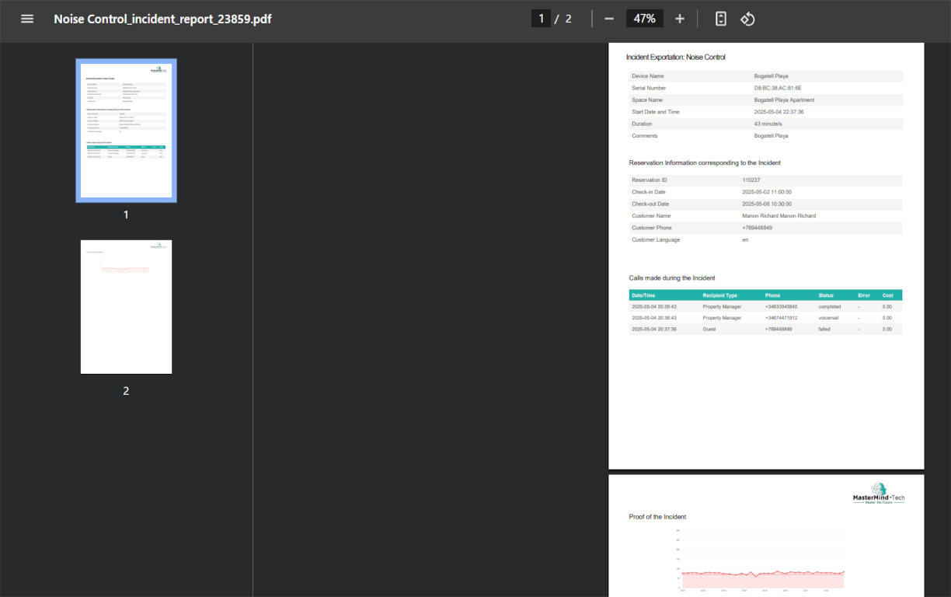Viewport: 951px width, 597px height.
Task: Click the completed call status
Action: click(830, 306)
